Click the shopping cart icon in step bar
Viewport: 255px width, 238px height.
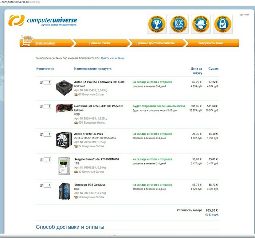point(26,41)
